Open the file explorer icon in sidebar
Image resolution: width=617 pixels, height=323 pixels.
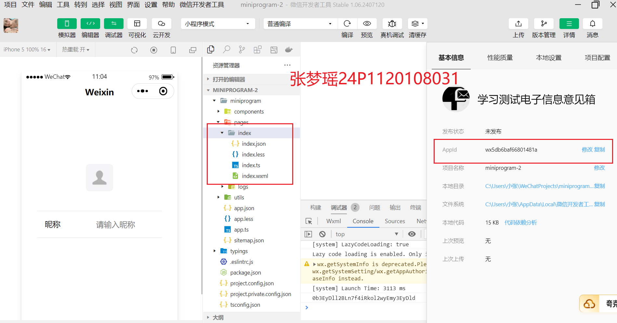211,49
